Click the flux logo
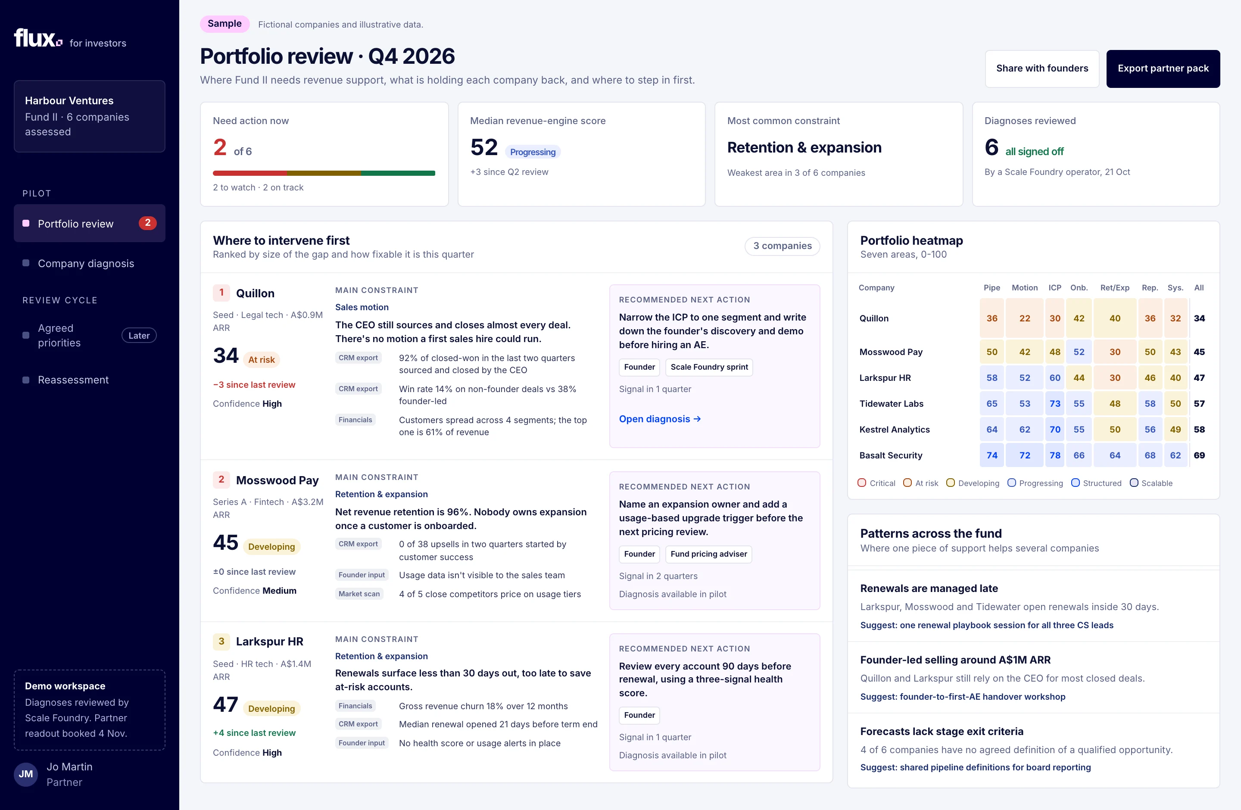 click(x=38, y=38)
